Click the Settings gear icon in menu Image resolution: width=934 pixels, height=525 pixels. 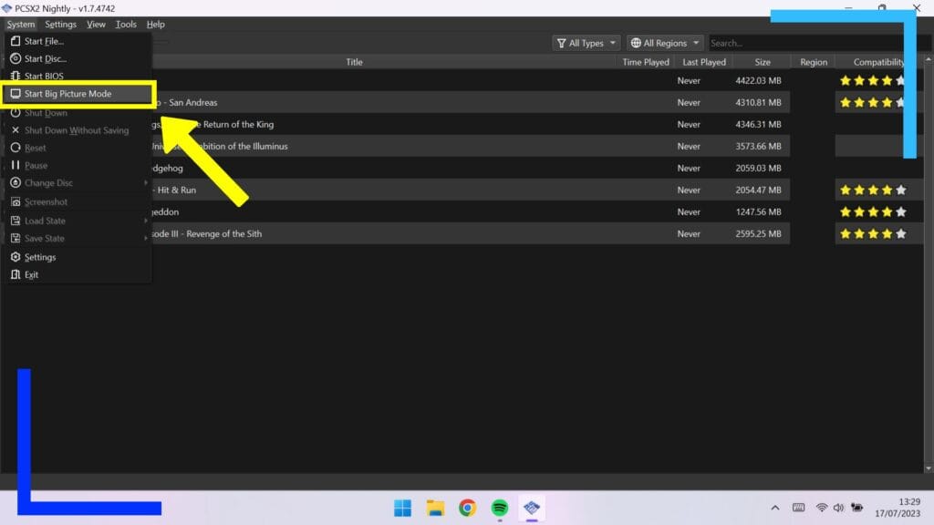pyautogui.click(x=15, y=257)
